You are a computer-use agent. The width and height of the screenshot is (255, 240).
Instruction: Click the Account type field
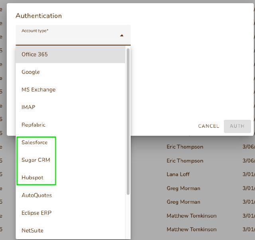pyautogui.click(x=73, y=35)
